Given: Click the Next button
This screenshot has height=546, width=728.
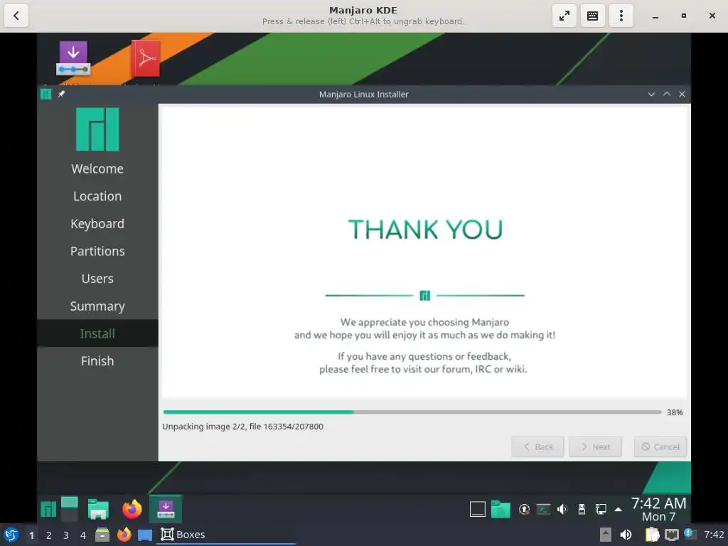Looking at the screenshot, I should pos(595,446).
